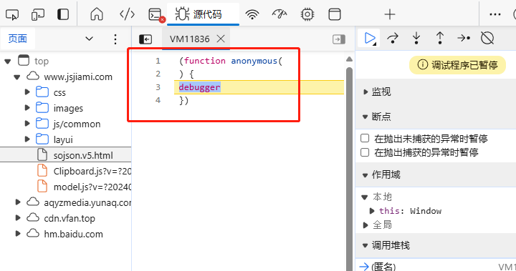Click the 调试程序已暂停 paused notice
This screenshot has height=271, width=516.
[x=457, y=65]
